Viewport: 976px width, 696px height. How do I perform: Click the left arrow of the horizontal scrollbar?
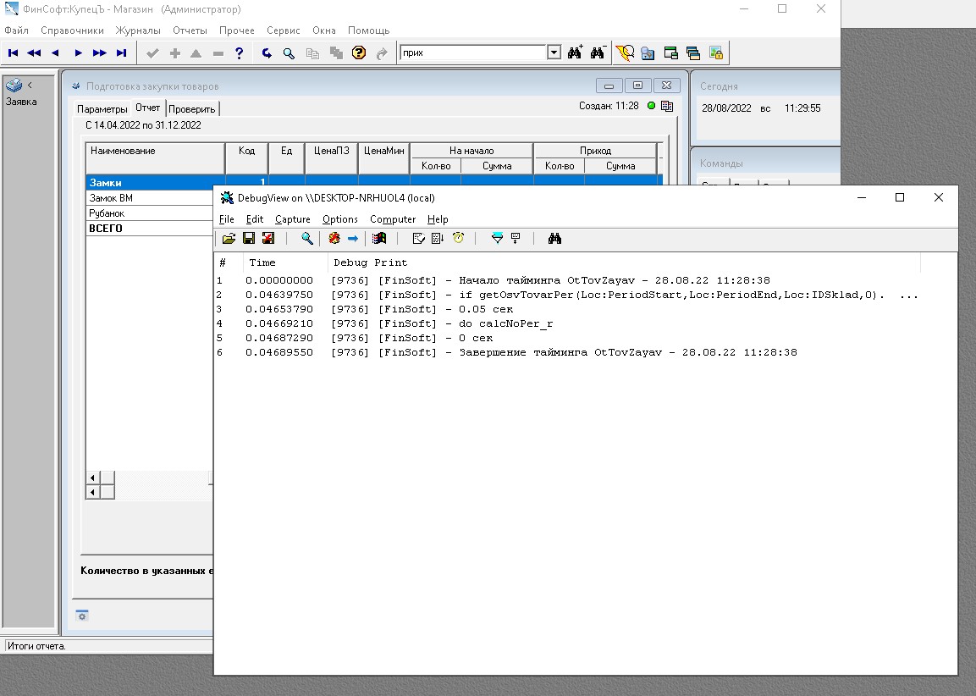coord(92,478)
